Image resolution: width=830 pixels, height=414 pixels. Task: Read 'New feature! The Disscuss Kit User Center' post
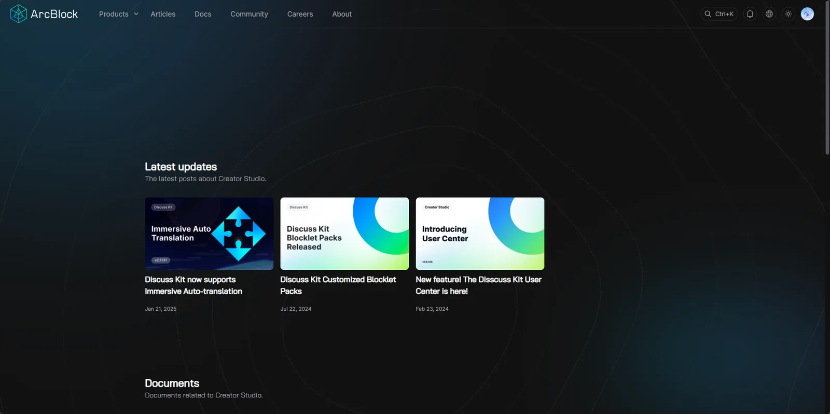[478, 285]
